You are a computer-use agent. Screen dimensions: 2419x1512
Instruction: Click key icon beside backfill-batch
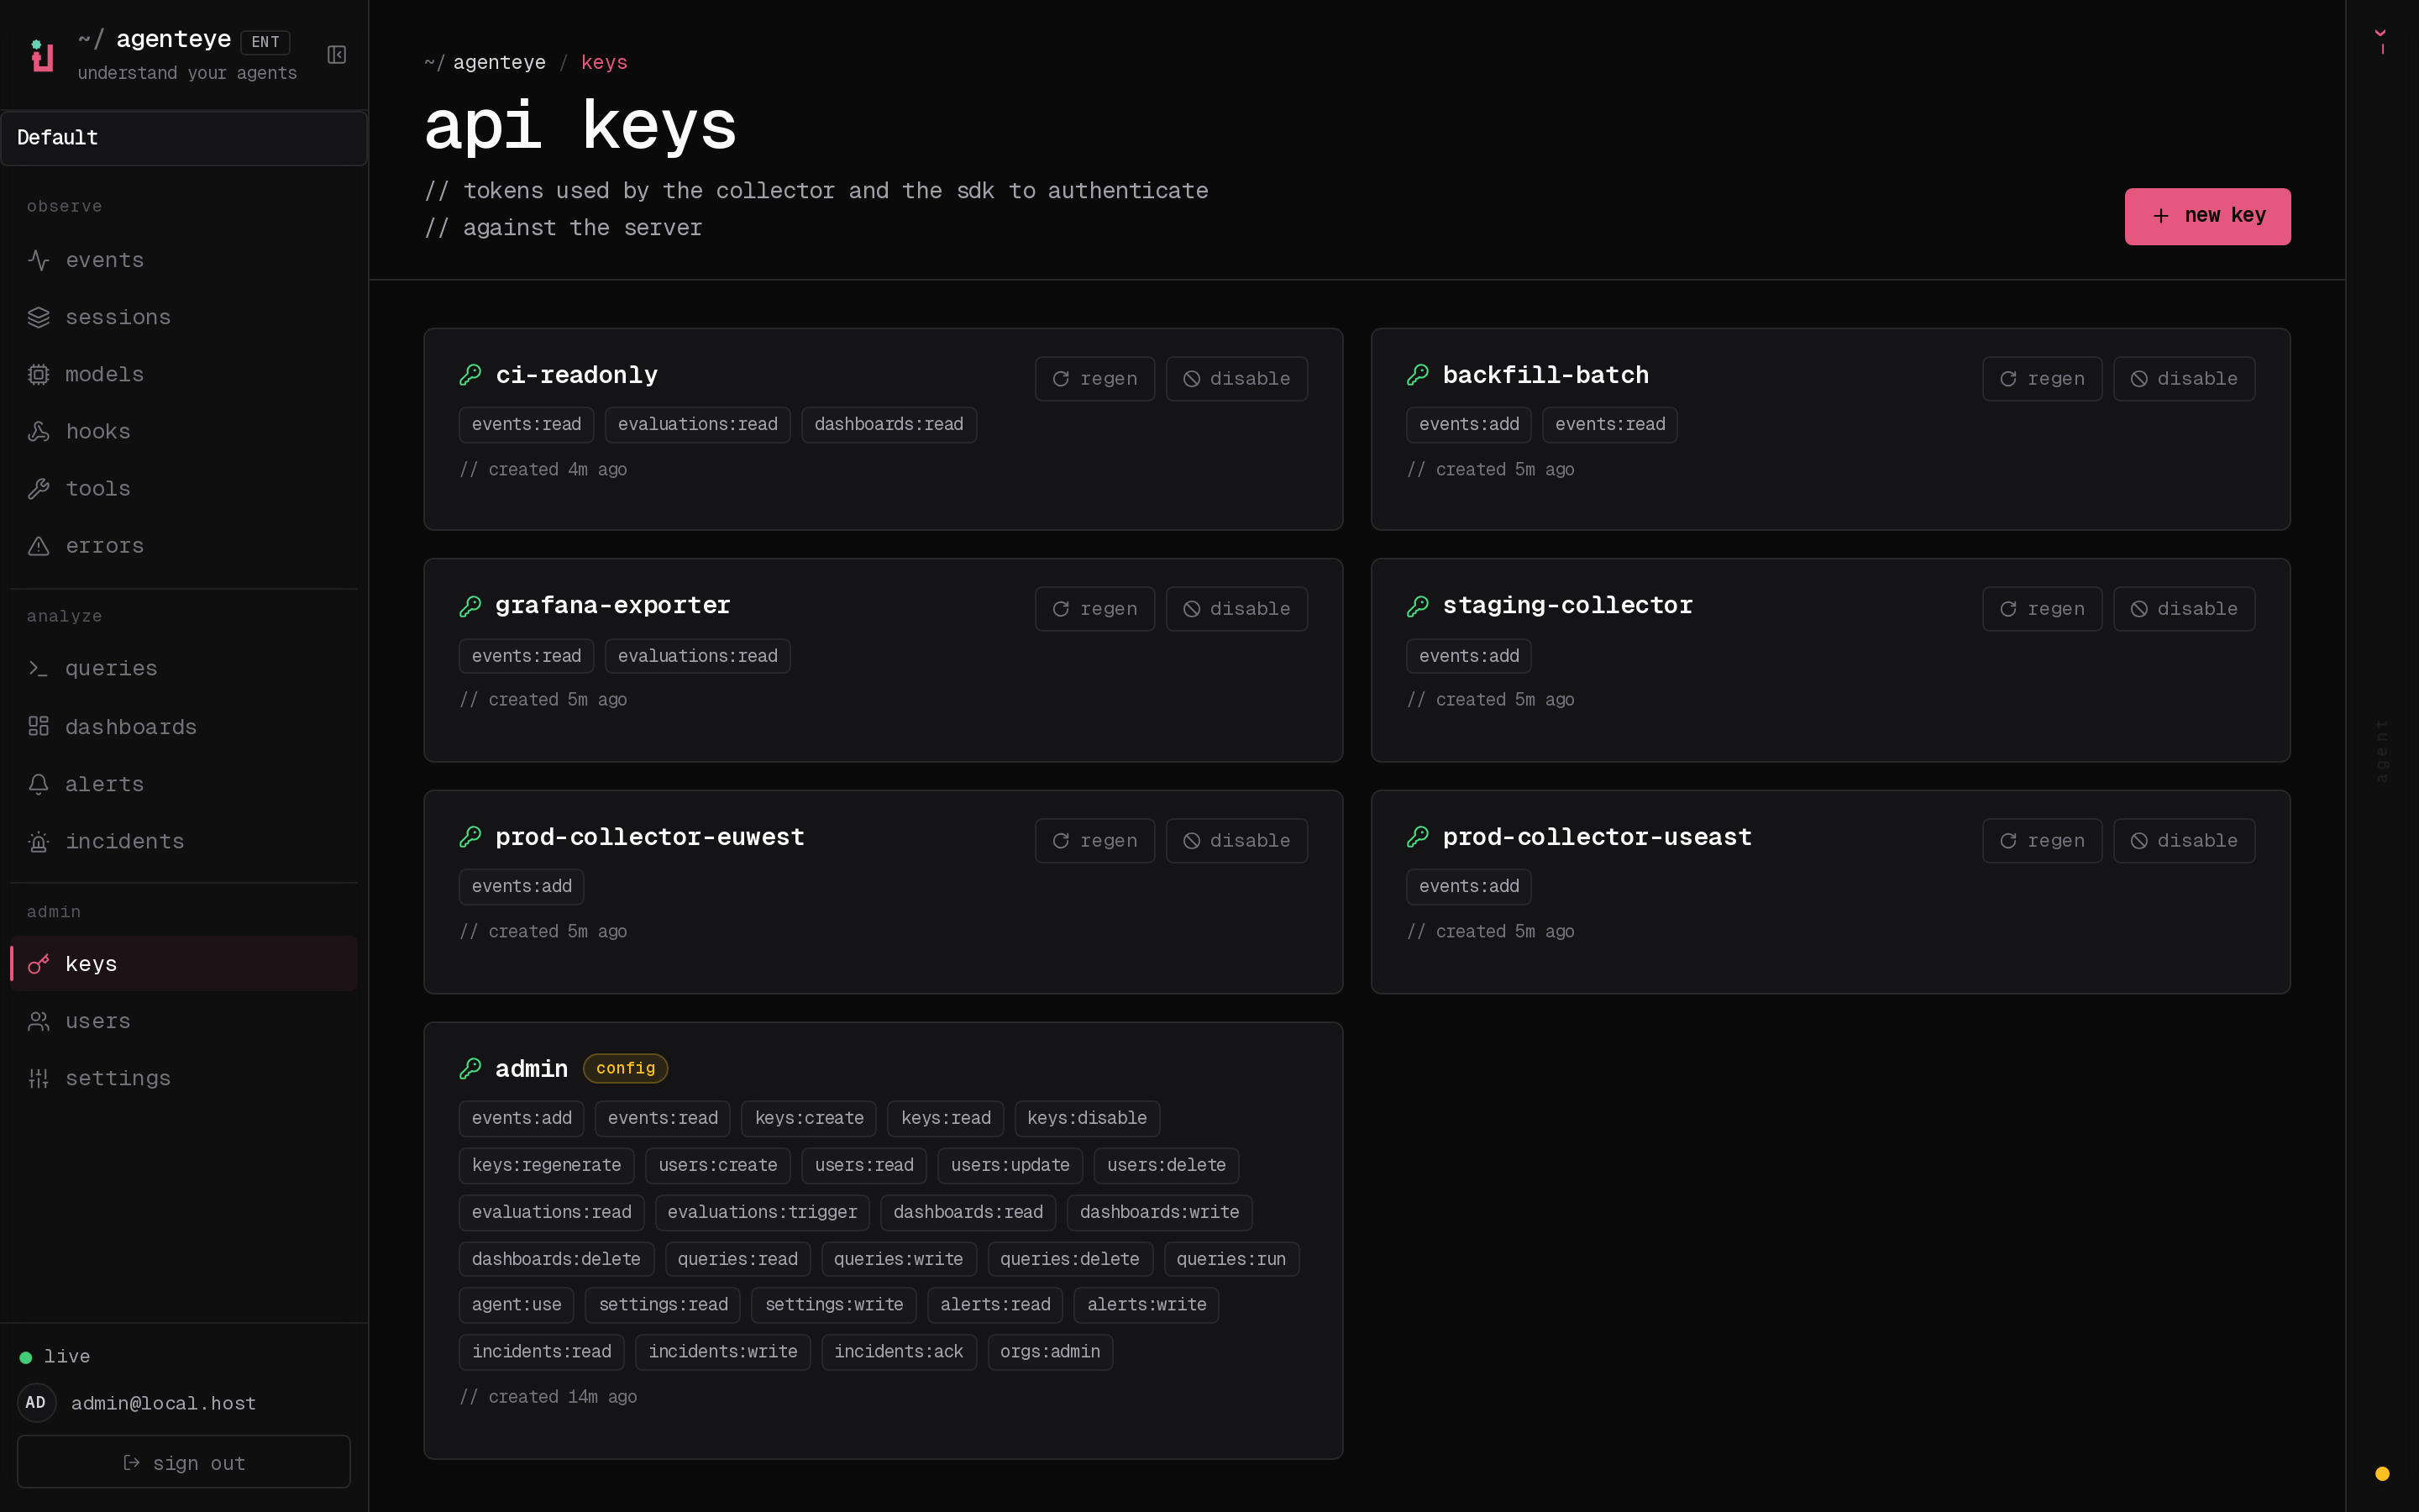click(x=1418, y=375)
